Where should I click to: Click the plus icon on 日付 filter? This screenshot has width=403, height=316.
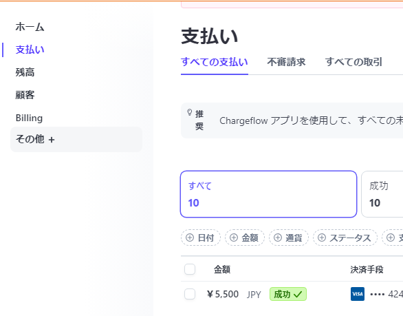pyautogui.click(x=190, y=238)
